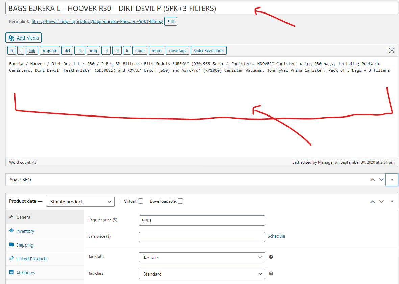Click the empty Sale price field
The width and height of the screenshot is (399, 284).
[x=202, y=237]
